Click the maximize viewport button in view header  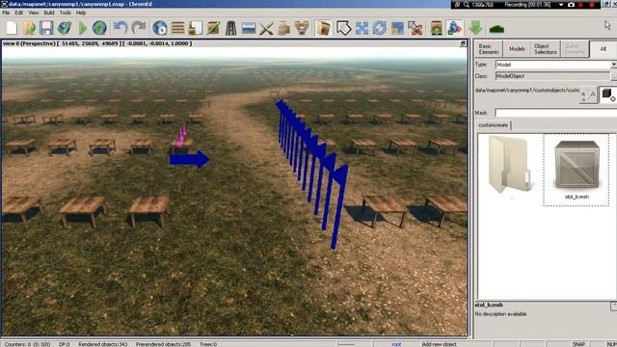coord(463,43)
